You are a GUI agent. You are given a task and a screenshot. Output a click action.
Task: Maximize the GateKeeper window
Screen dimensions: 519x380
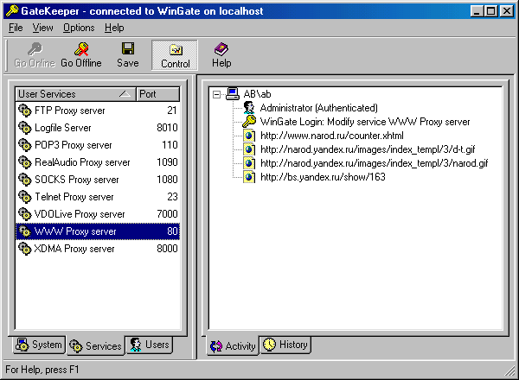pyautogui.click(x=490, y=11)
